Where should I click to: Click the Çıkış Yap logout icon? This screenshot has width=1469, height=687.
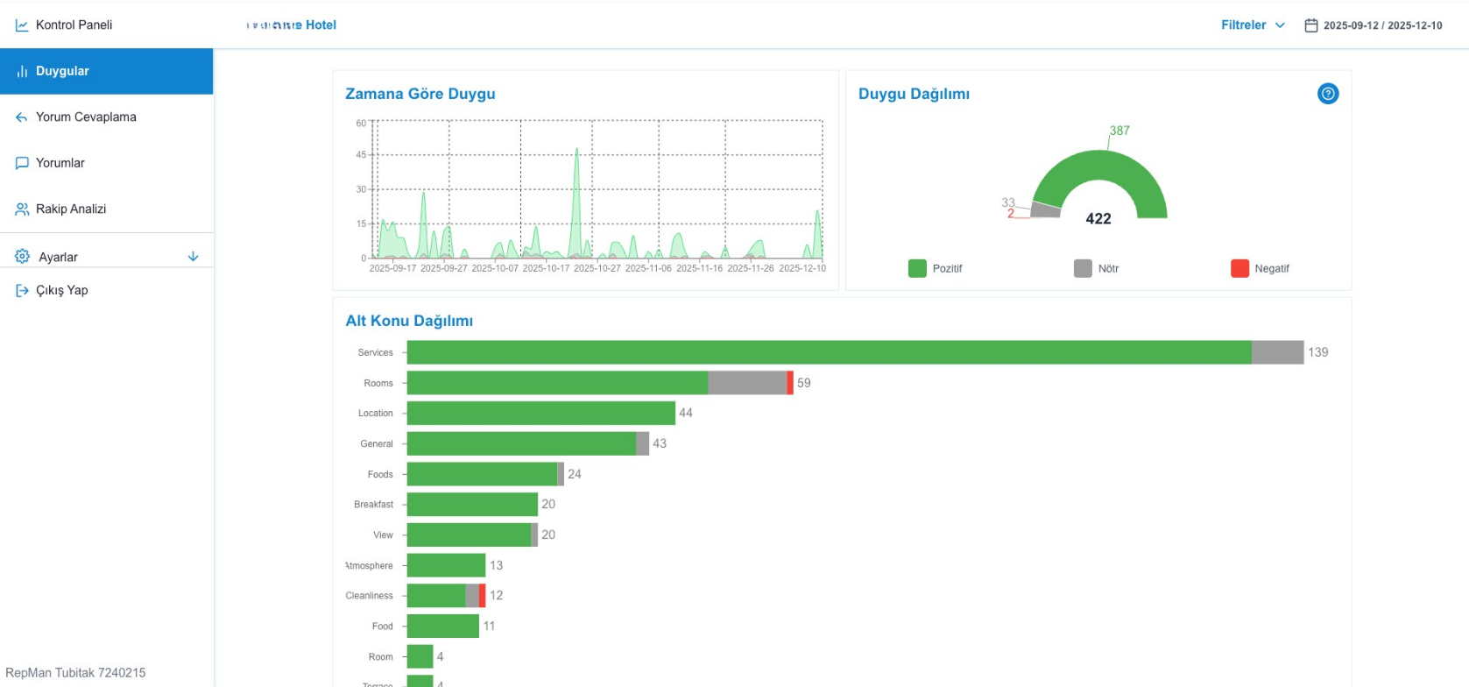click(22, 291)
